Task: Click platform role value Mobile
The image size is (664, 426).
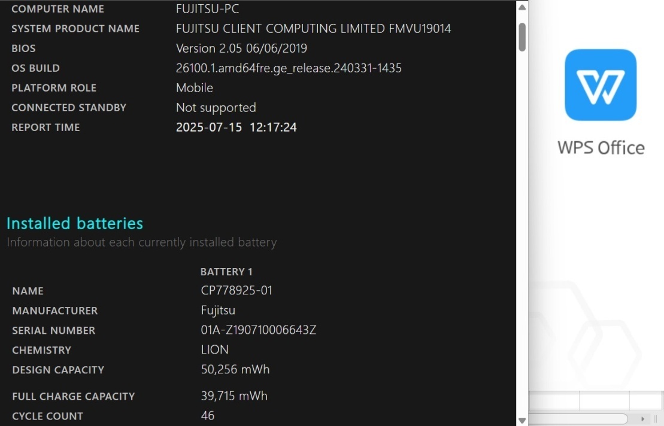Action: (195, 87)
